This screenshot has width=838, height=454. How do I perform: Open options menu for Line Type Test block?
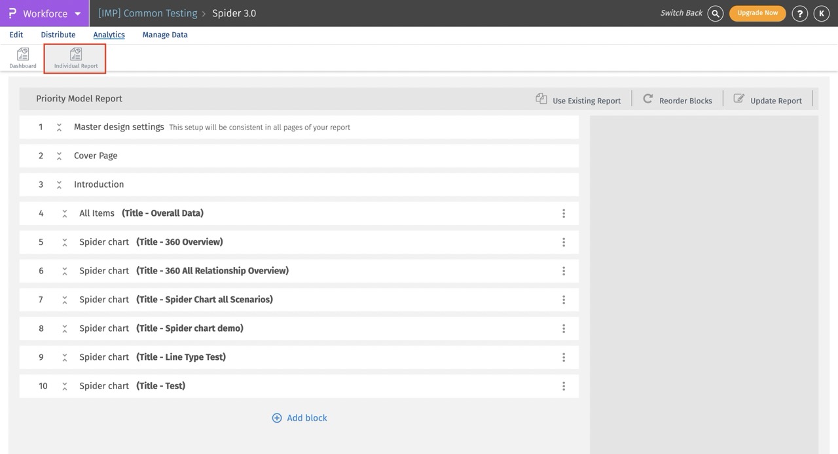pos(564,357)
